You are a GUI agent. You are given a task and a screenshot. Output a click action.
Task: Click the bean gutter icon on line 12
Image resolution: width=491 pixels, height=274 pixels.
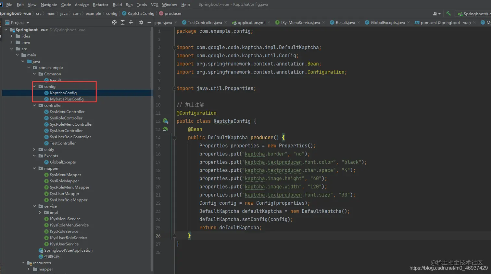pos(165,121)
